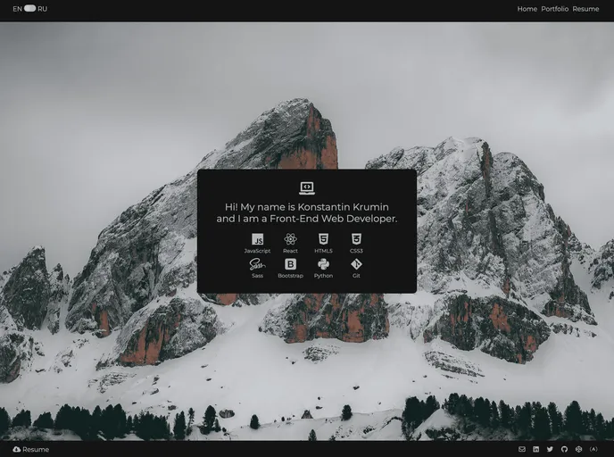614x457 pixels.
Task: Select the React atom icon
Action: pyautogui.click(x=290, y=239)
